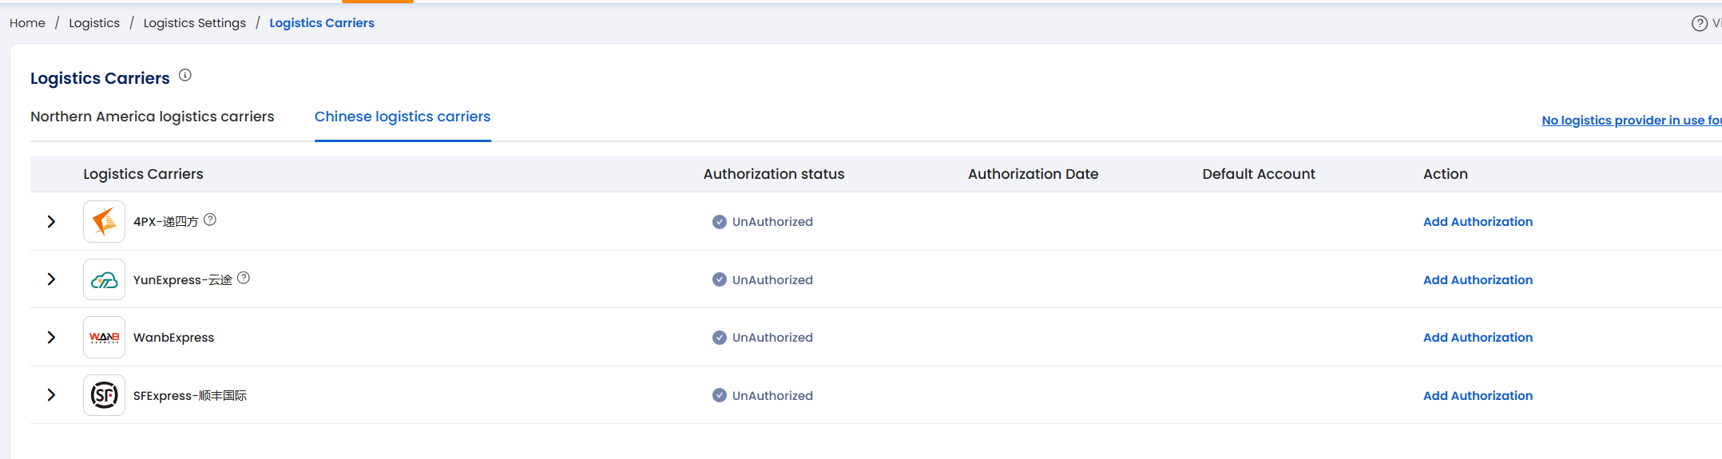Switch to Northern America logistics carriers tab

[x=152, y=117]
